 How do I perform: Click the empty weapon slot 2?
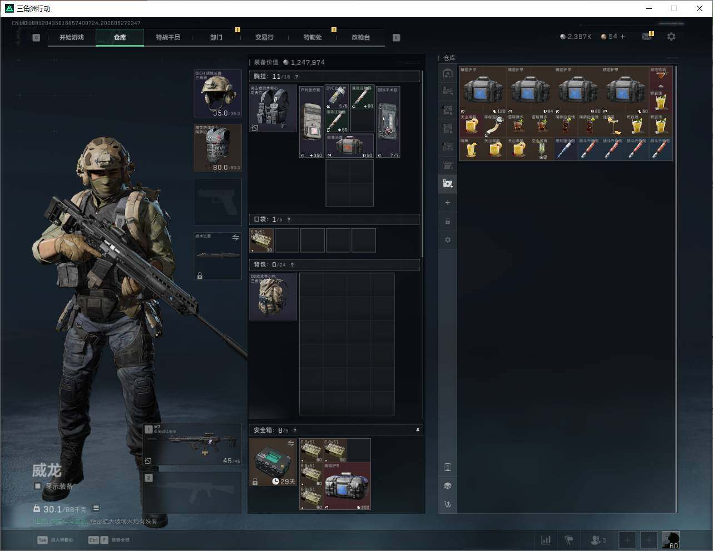pyautogui.click(x=192, y=492)
